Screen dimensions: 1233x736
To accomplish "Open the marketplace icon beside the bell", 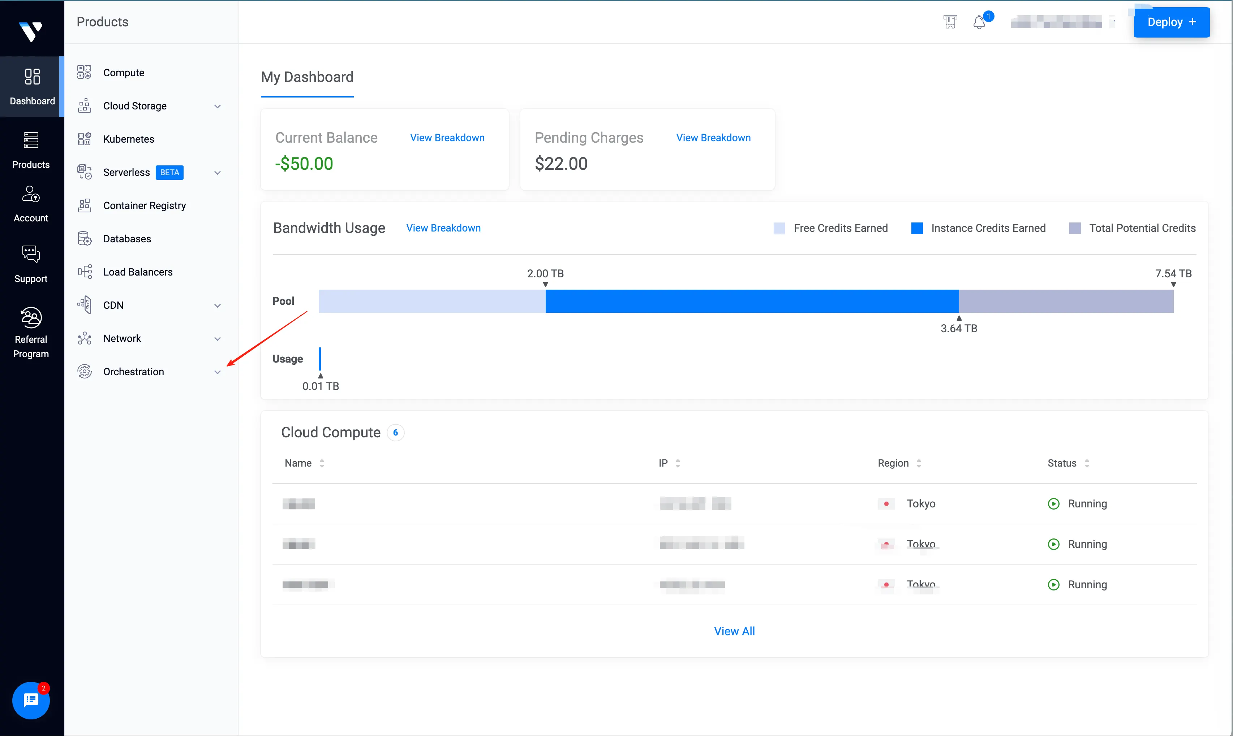I will tap(950, 22).
